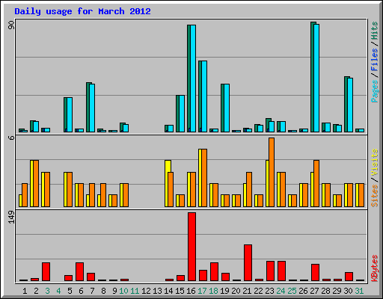The width and height of the screenshot is (383, 299).
Task: Click day label '5' on x-axis
Action: [x=70, y=291]
